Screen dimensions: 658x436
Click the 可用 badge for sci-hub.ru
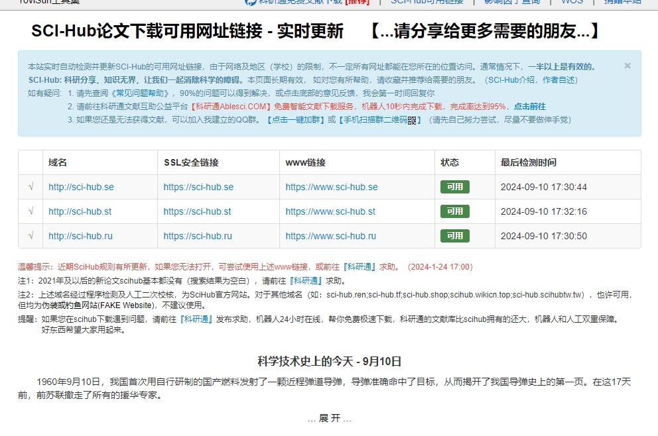tap(455, 236)
